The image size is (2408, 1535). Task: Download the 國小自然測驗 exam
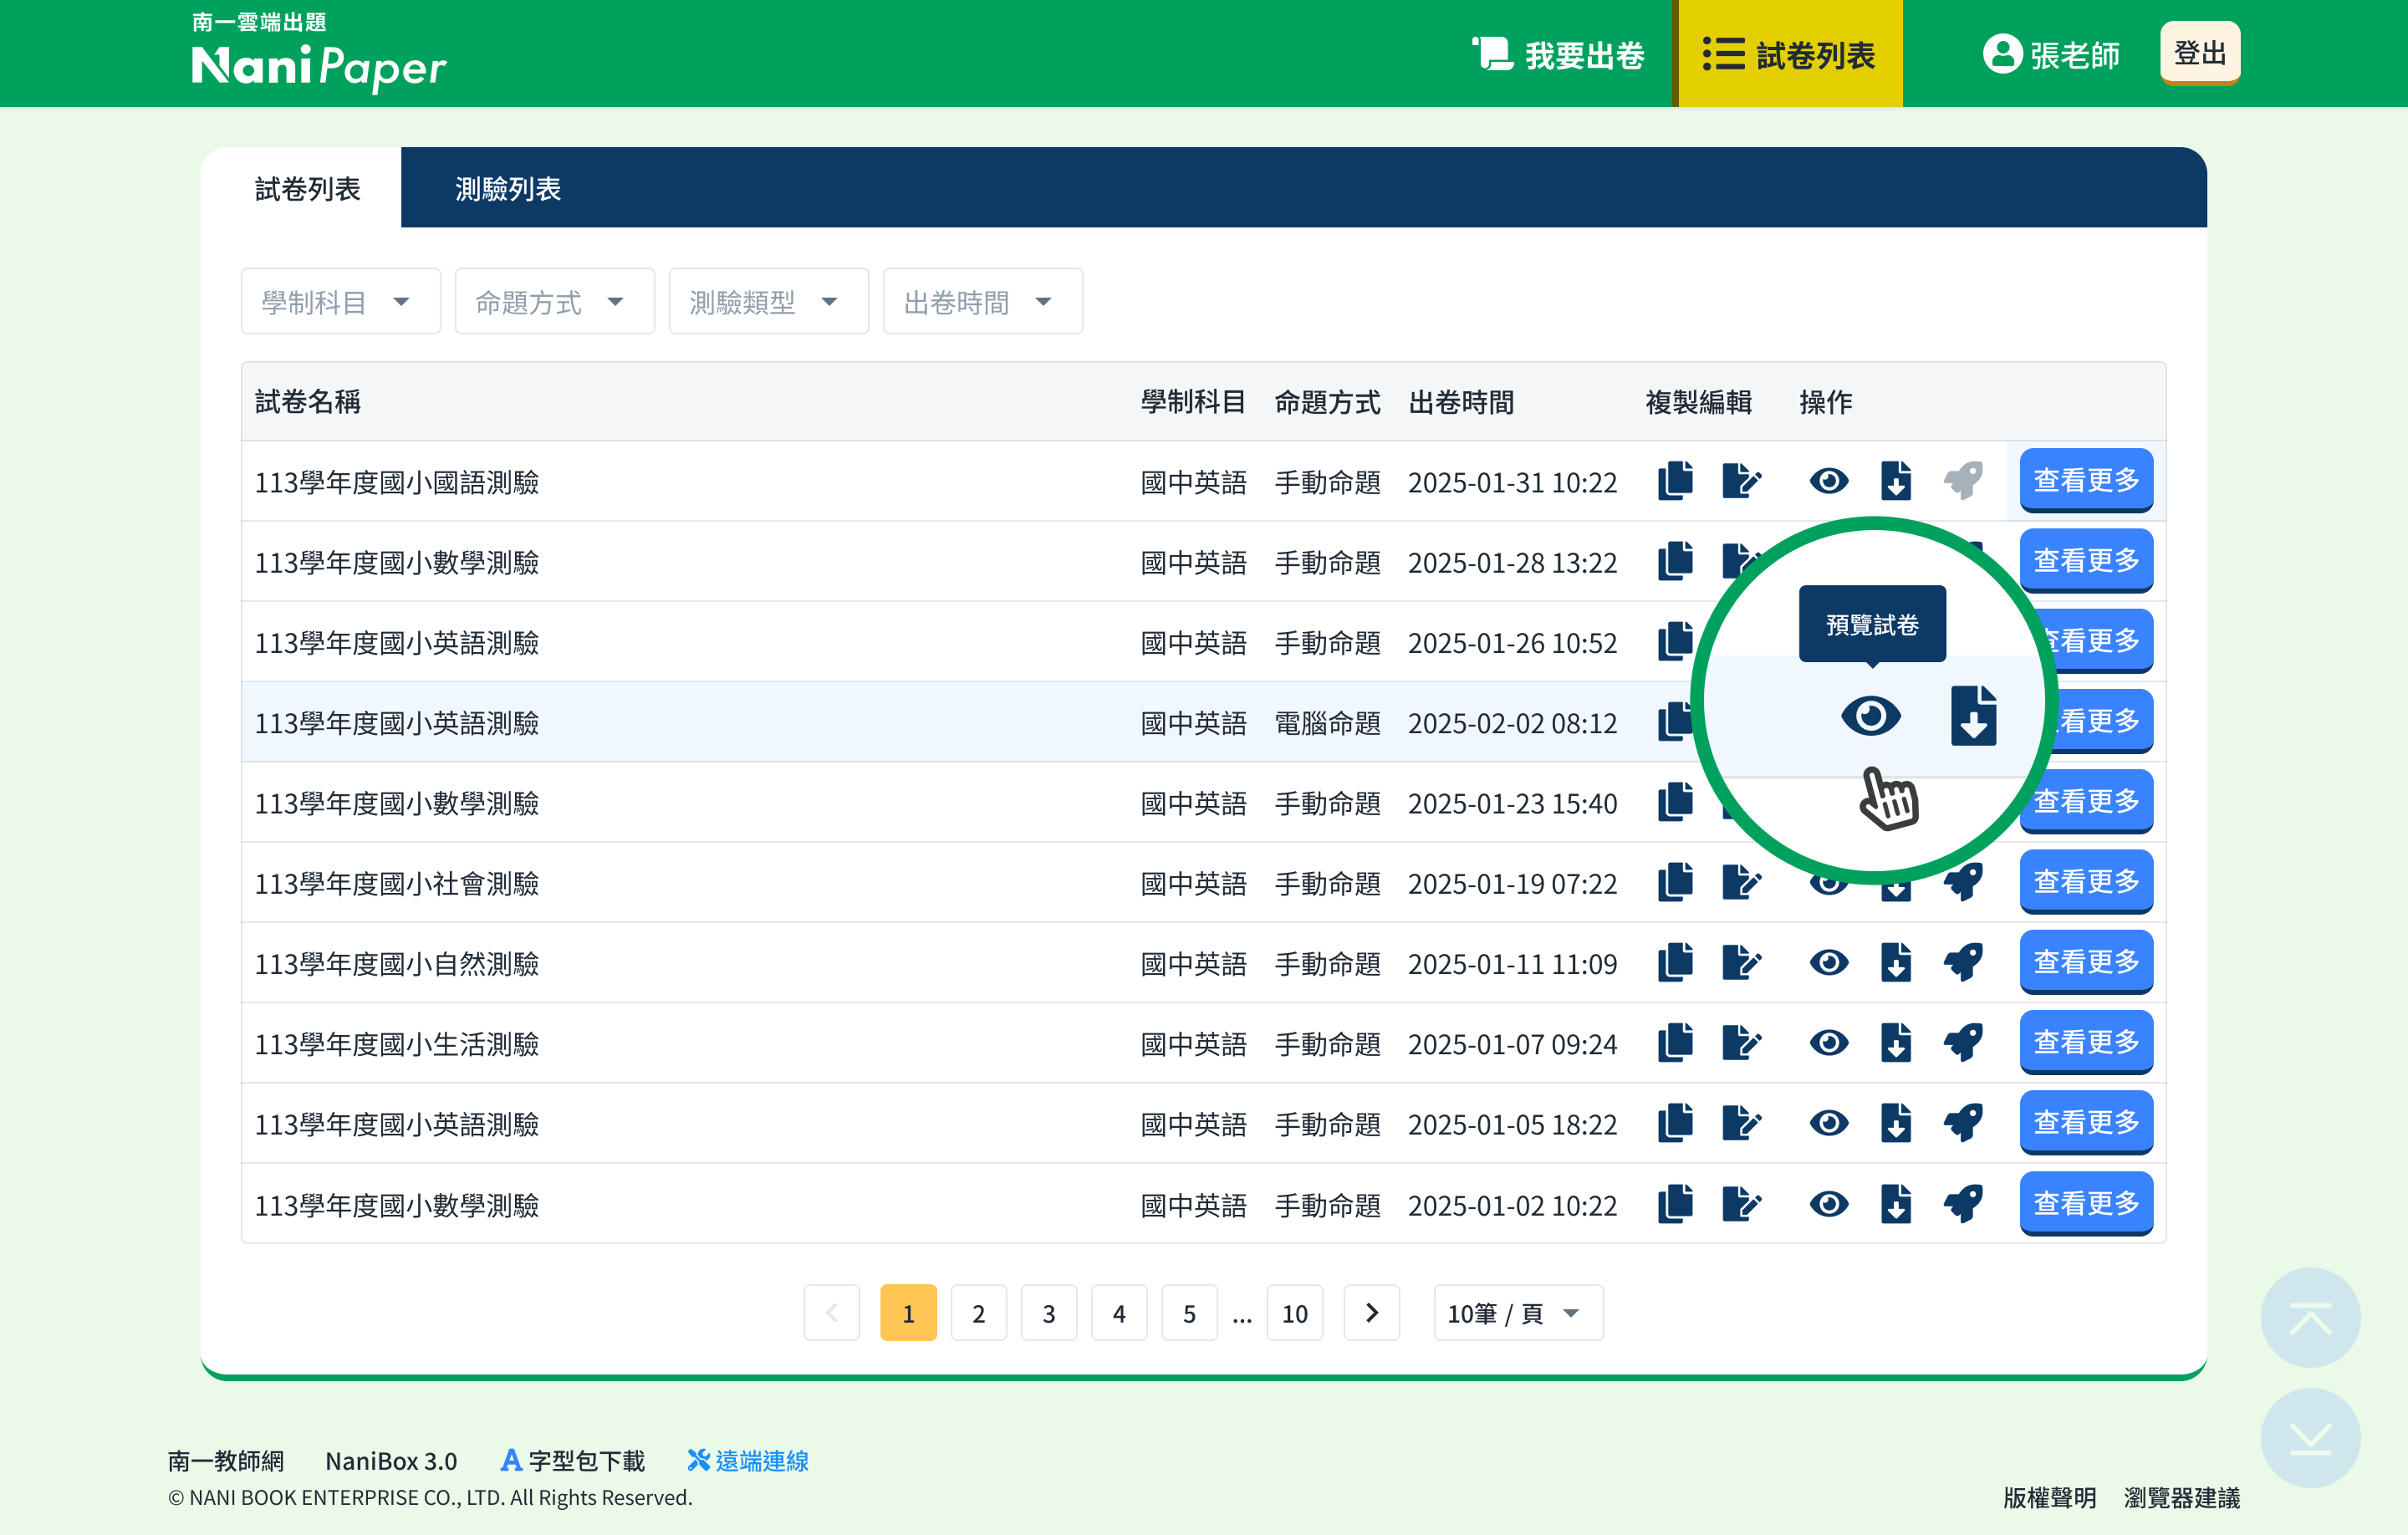tap(1896, 962)
